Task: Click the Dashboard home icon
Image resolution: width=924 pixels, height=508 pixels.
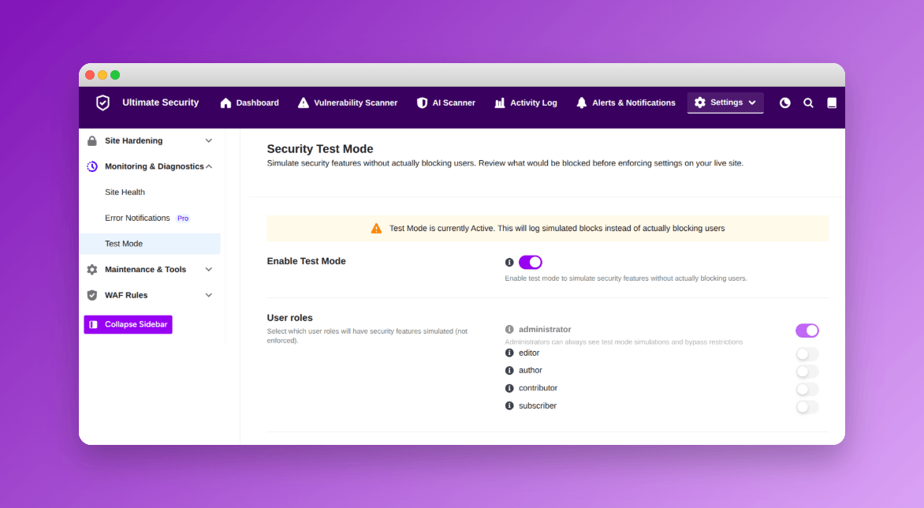Action: 225,103
